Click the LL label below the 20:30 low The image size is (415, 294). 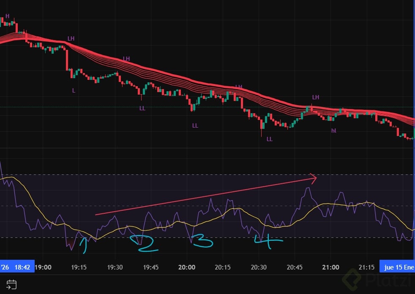270,139
